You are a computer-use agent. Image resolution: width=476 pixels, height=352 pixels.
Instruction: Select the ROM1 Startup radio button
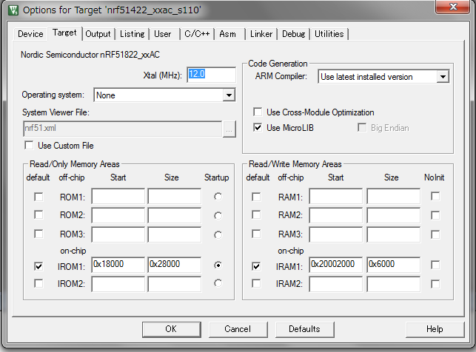(x=218, y=197)
